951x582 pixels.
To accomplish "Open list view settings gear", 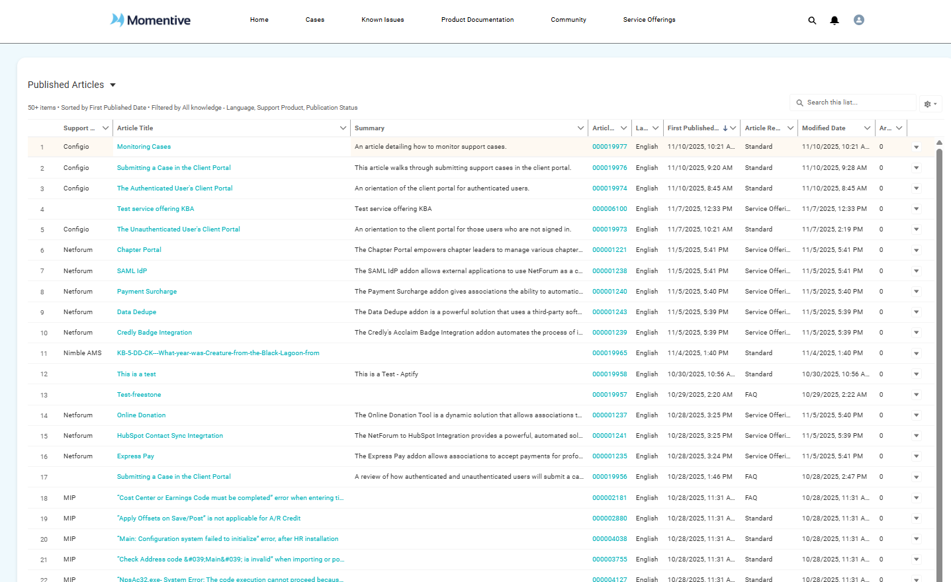I will (x=930, y=104).
